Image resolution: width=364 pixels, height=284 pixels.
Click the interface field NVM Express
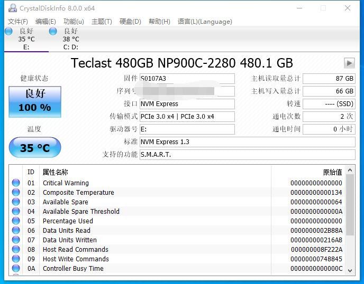(x=187, y=104)
